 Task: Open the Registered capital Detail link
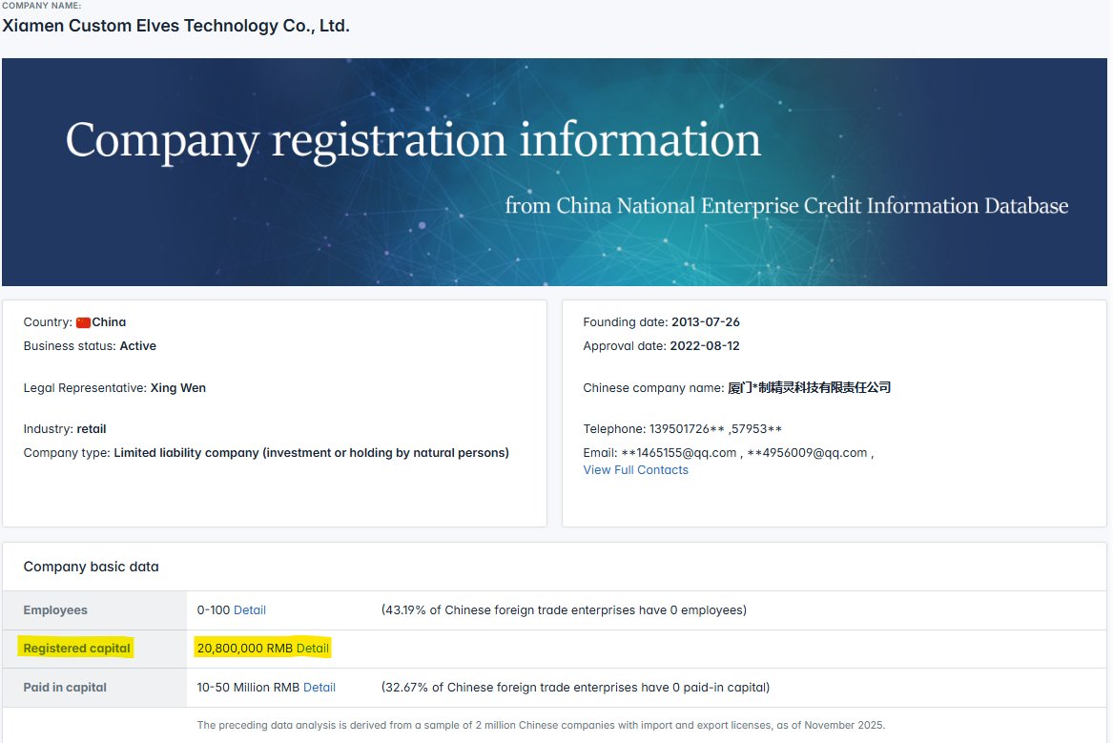tap(312, 648)
